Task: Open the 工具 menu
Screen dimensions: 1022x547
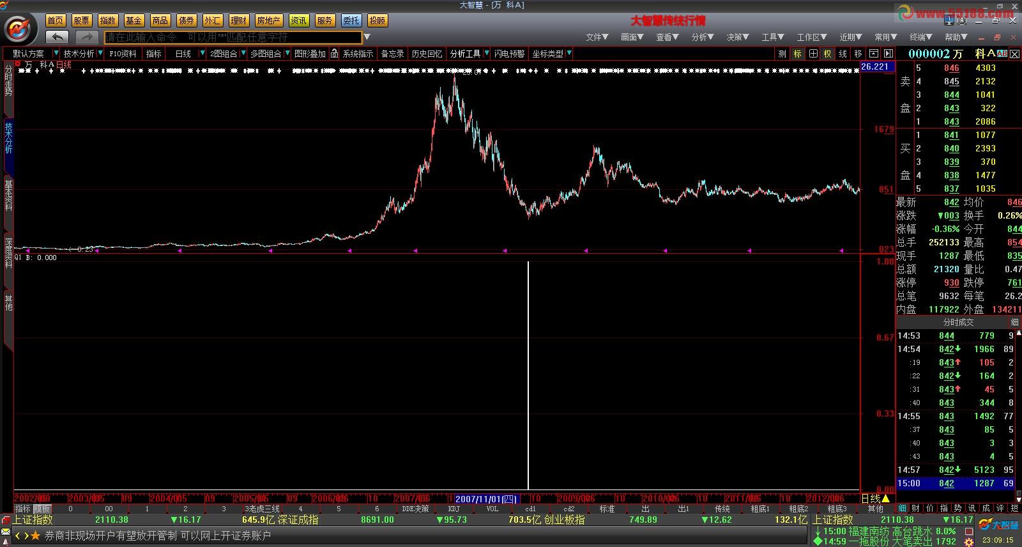Action: 772,37
